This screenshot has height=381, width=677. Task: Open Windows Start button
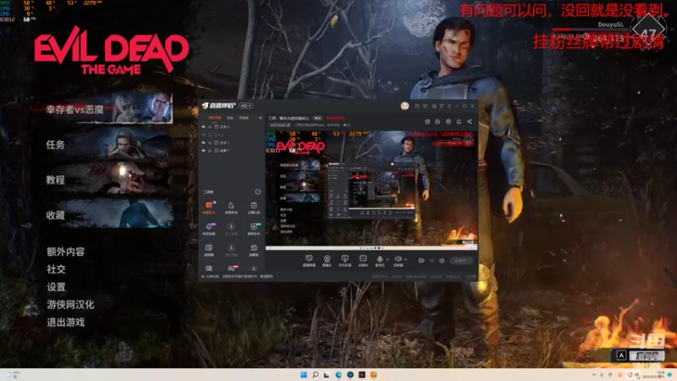(304, 374)
